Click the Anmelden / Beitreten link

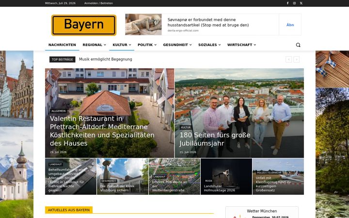[x=98, y=3]
